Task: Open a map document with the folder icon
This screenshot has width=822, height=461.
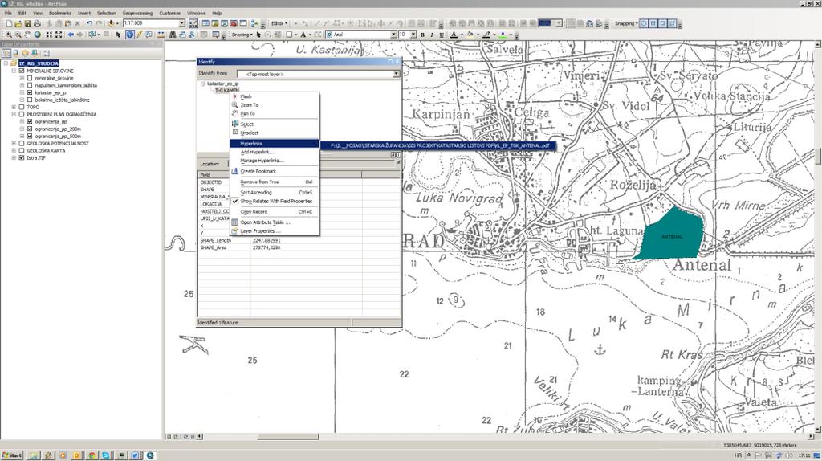Action: click(18, 23)
